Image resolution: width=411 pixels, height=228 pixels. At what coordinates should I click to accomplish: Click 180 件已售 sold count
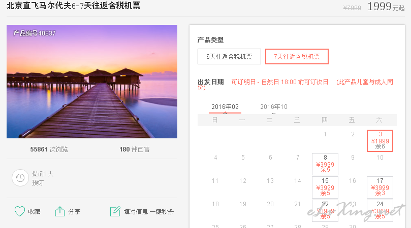click(x=135, y=149)
